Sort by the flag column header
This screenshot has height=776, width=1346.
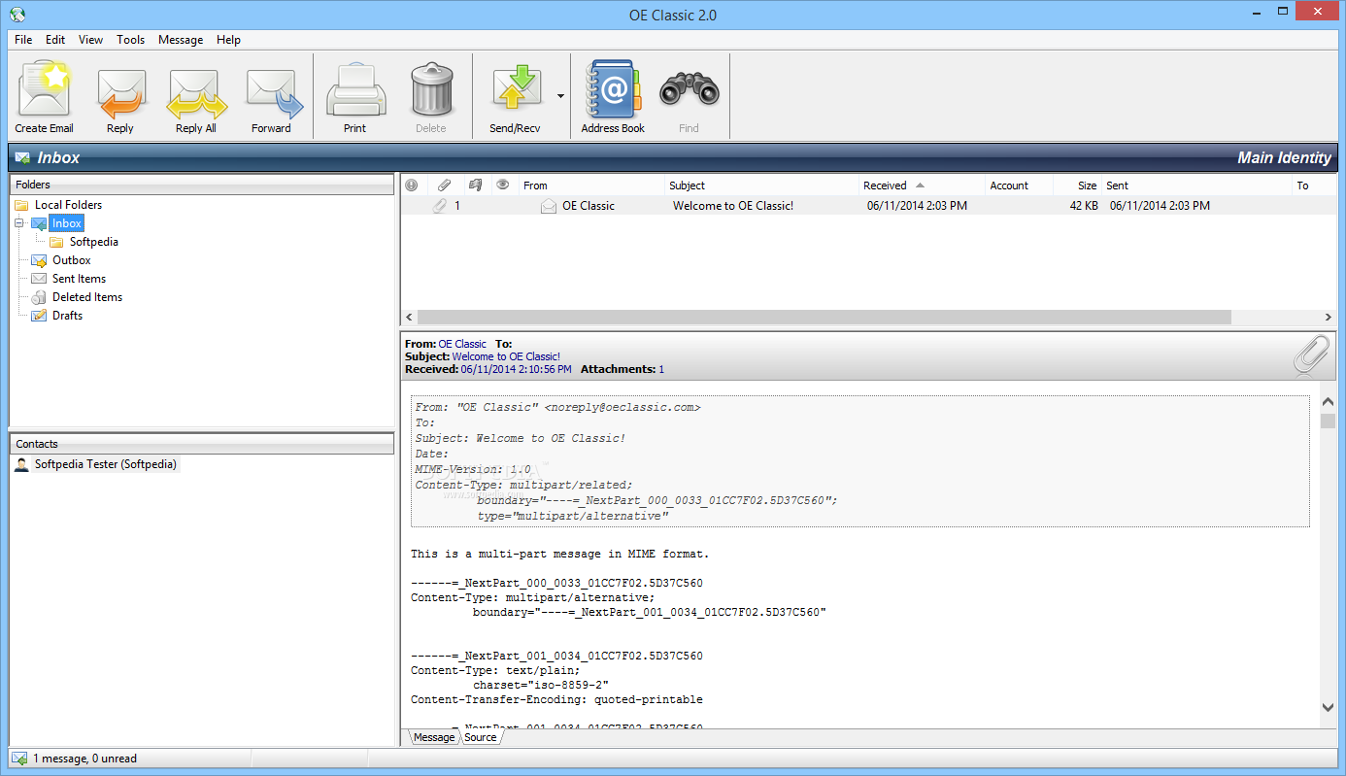click(x=476, y=185)
